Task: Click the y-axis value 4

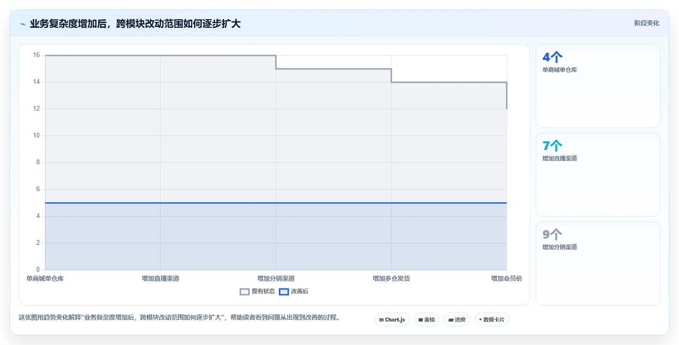Action: coord(38,216)
